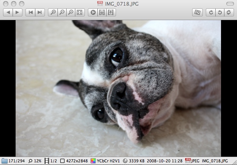This screenshot has width=237, height=165.
Task: Close the image window
Action: coord(6,4)
